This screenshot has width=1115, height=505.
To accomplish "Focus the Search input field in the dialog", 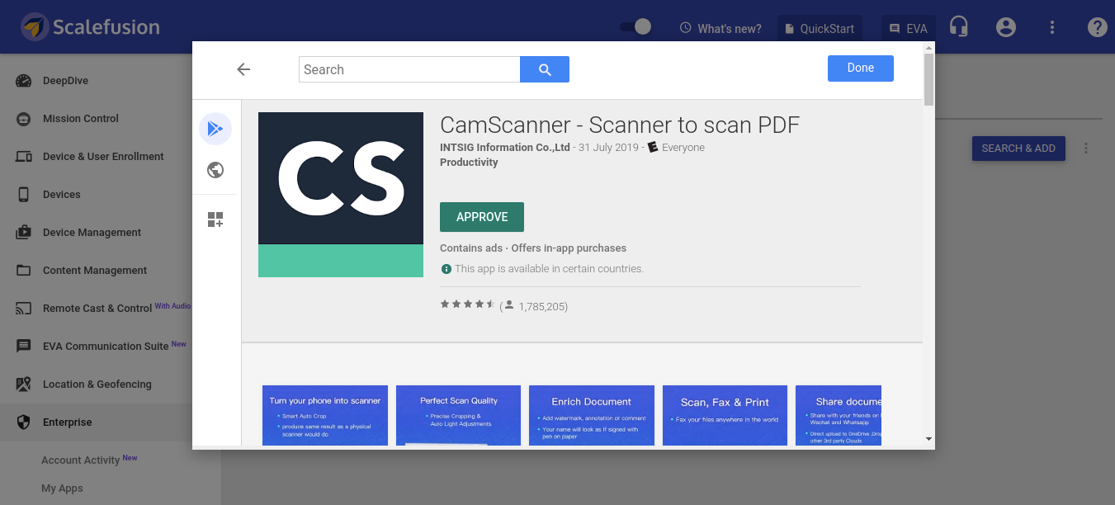I will point(409,69).
